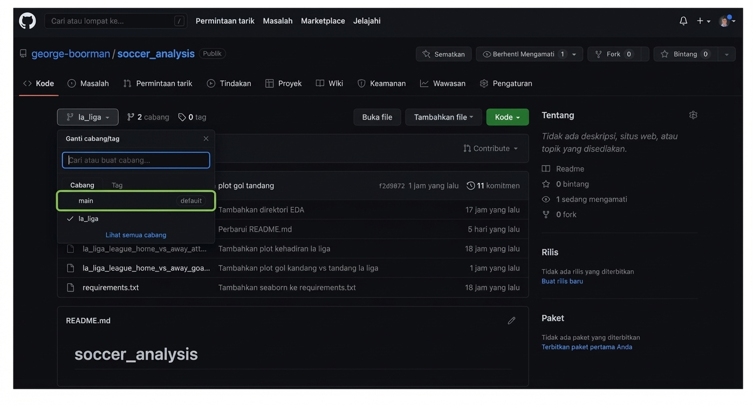The image size is (753, 405).
Task: Expand the star lists dropdown arrow
Action: point(727,54)
